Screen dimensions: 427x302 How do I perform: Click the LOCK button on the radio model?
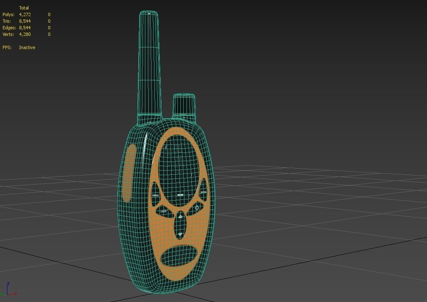point(165,212)
